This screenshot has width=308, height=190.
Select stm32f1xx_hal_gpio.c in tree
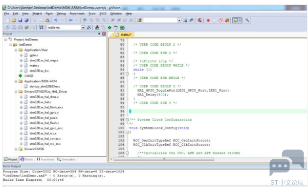[44, 113]
